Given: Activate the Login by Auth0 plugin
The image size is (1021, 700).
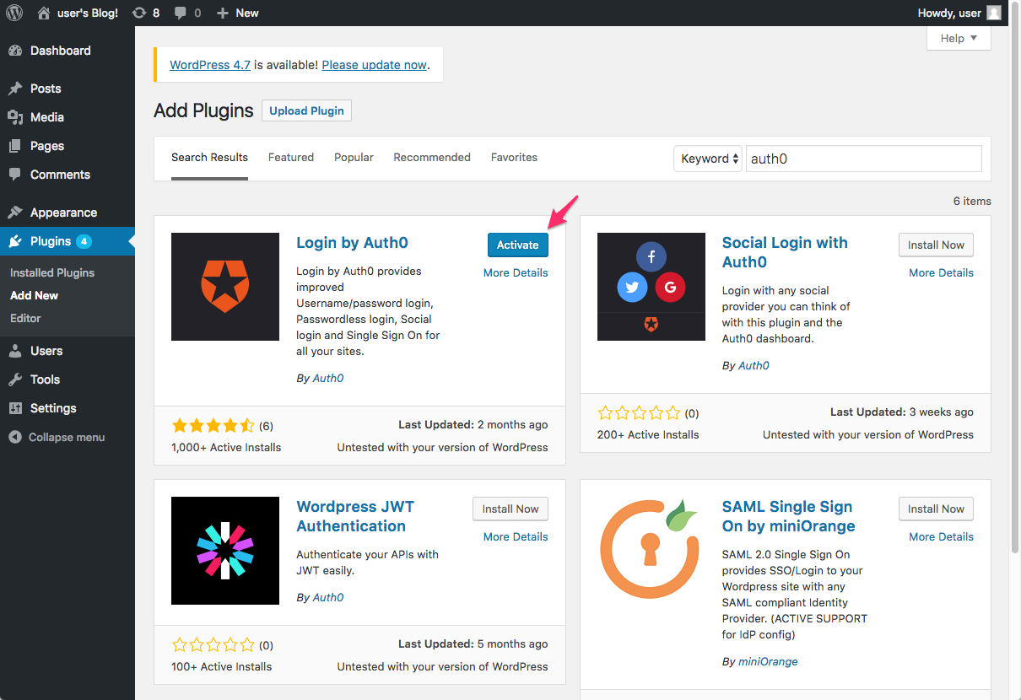Looking at the screenshot, I should tap(517, 245).
